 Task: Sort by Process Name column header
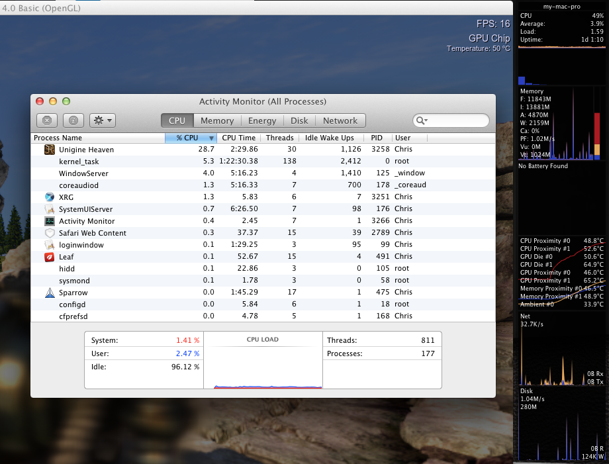pos(98,138)
